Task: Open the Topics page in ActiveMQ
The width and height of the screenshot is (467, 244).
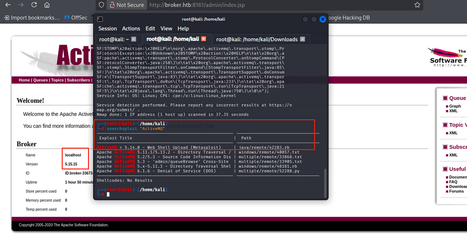Action: coord(57,80)
